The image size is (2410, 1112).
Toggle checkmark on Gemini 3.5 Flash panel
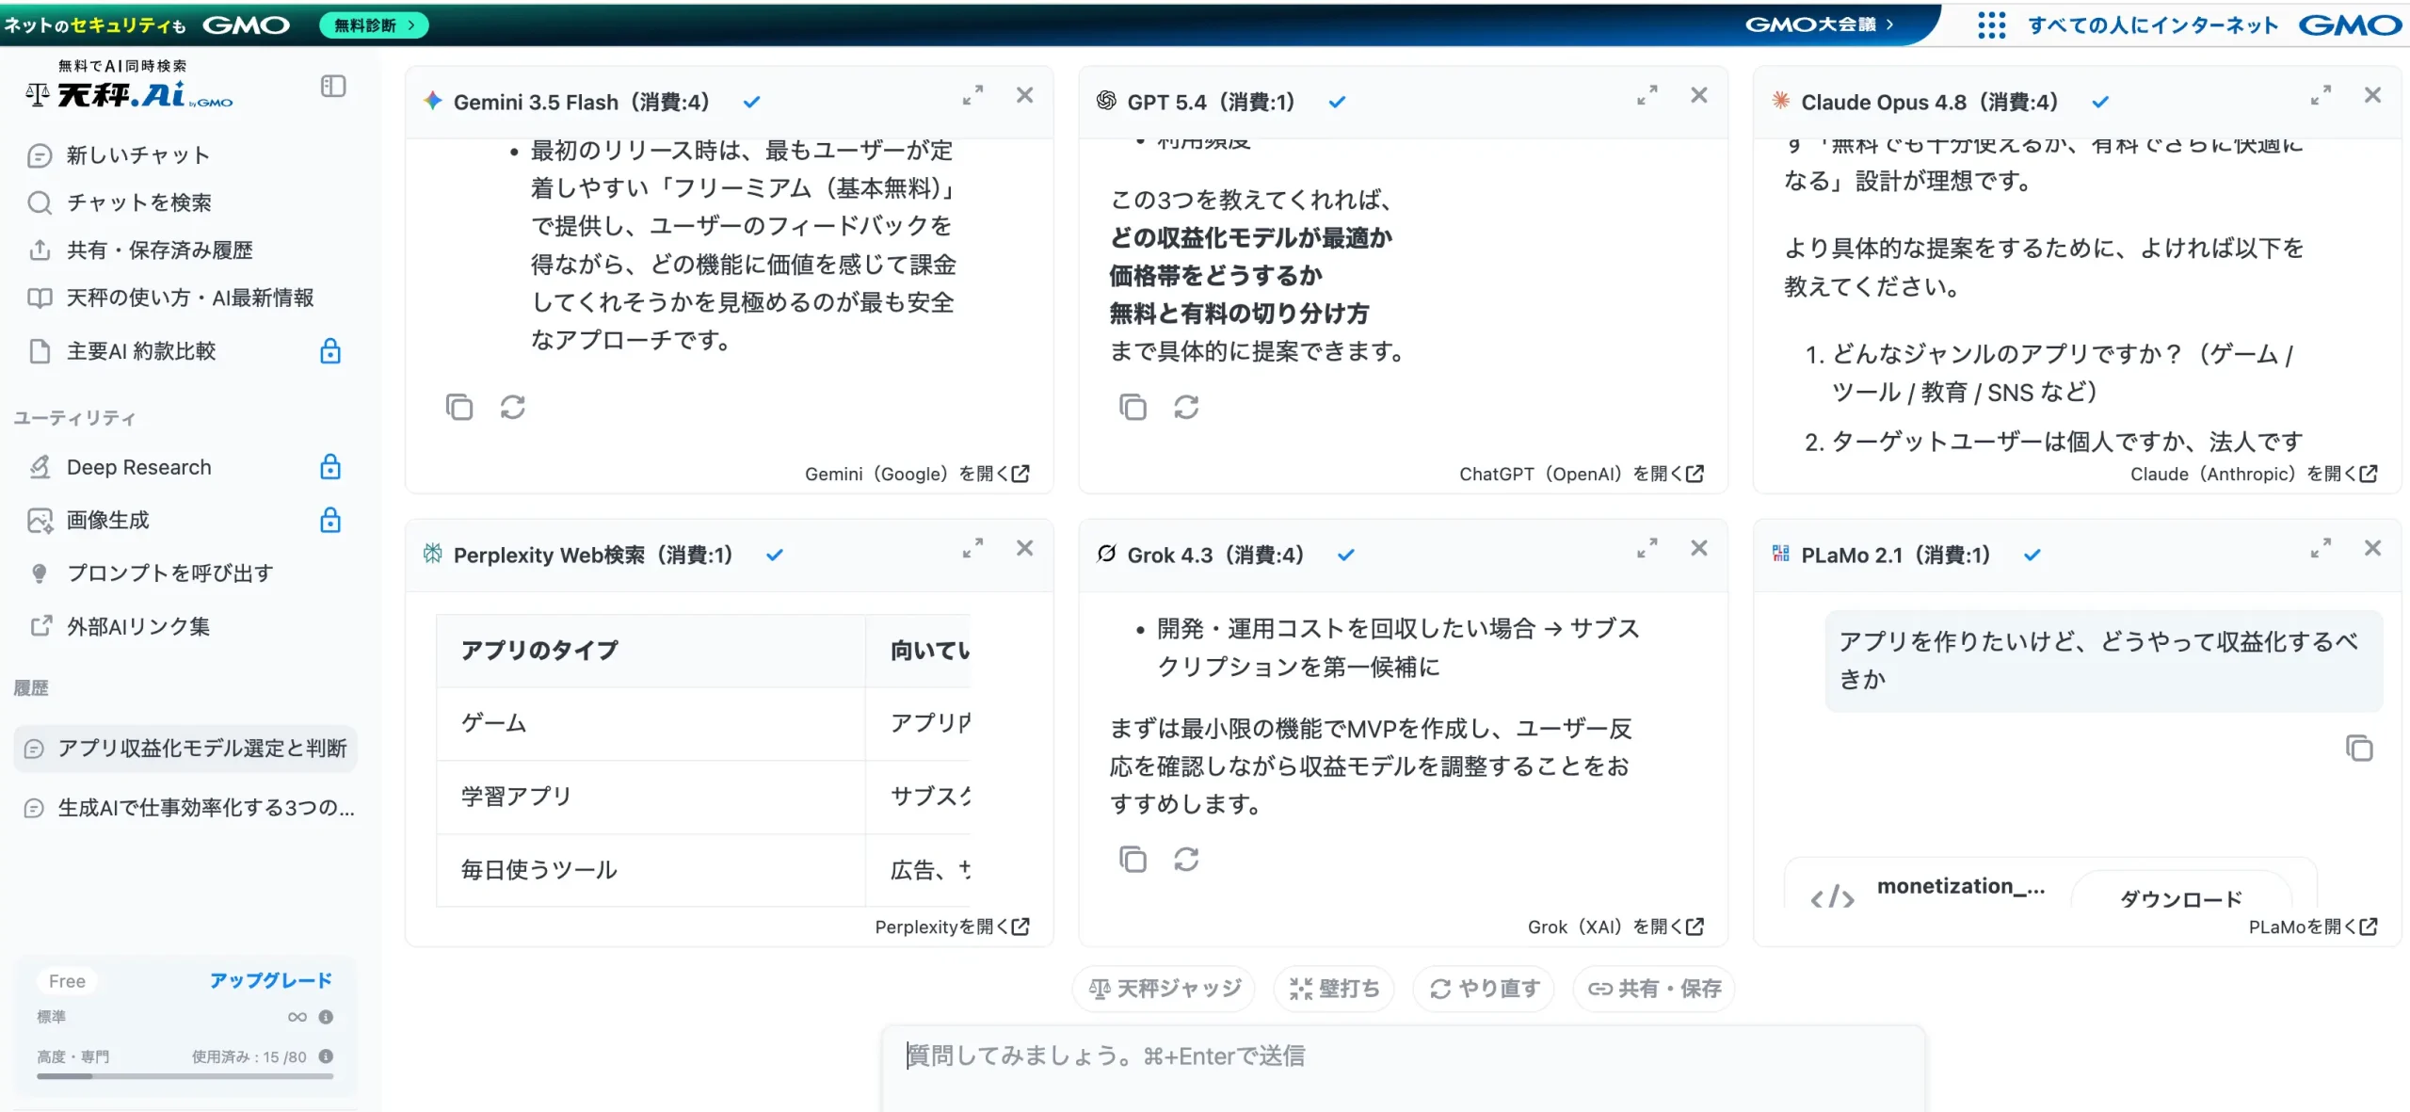point(751,103)
